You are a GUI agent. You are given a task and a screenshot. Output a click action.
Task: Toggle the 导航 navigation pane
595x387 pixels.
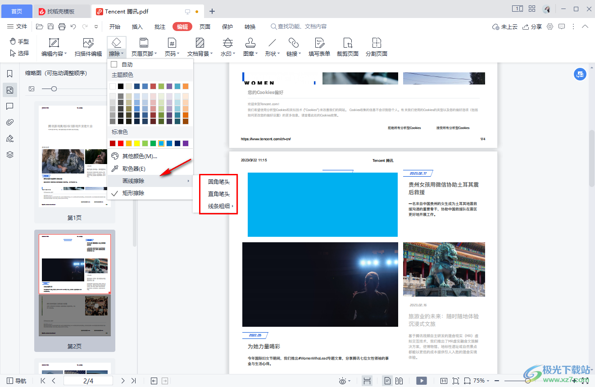17,381
